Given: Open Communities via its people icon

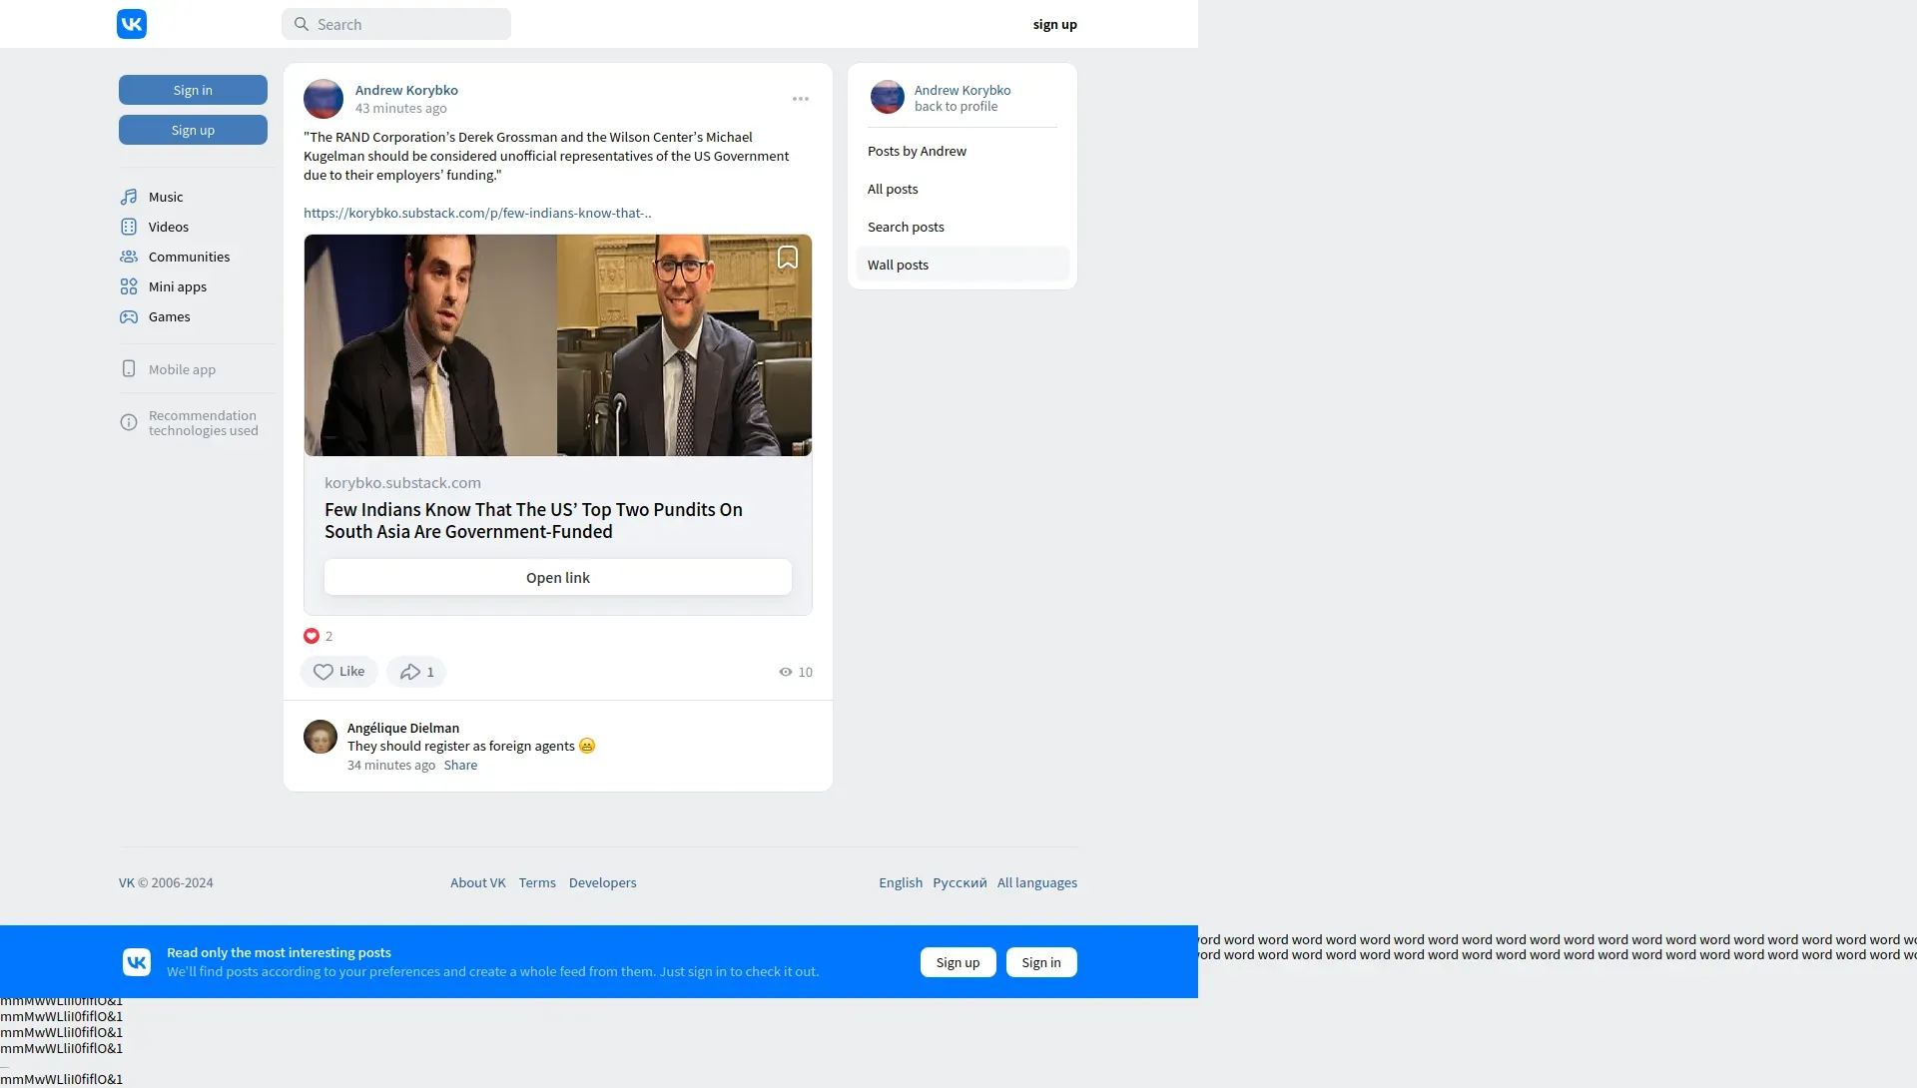Looking at the screenshot, I should [129, 257].
